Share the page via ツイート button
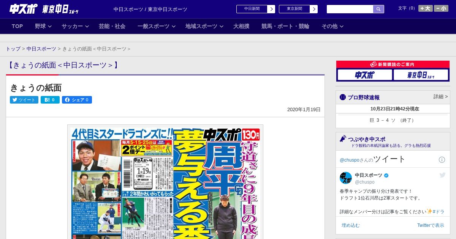The height and width of the screenshot is (239, 456). (x=24, y=100)
